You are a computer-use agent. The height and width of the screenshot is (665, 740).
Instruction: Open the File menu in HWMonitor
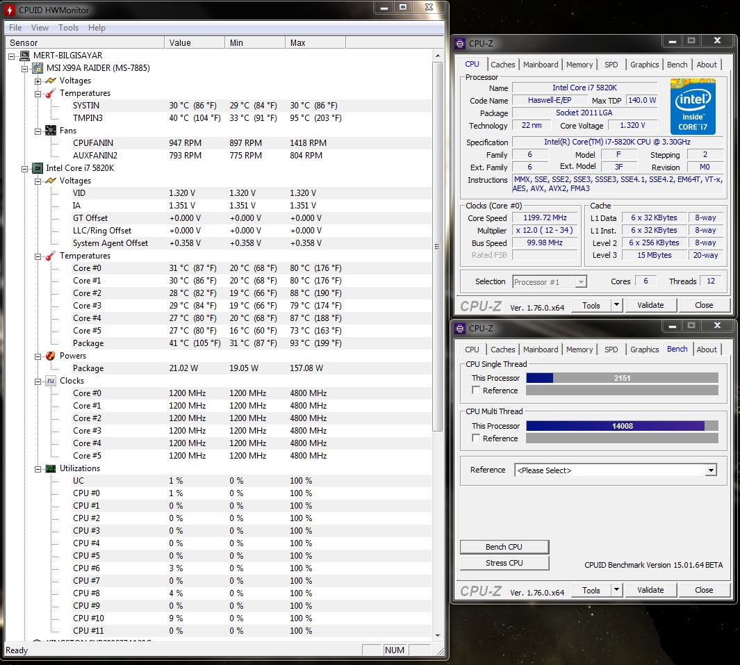coord(15,28)
